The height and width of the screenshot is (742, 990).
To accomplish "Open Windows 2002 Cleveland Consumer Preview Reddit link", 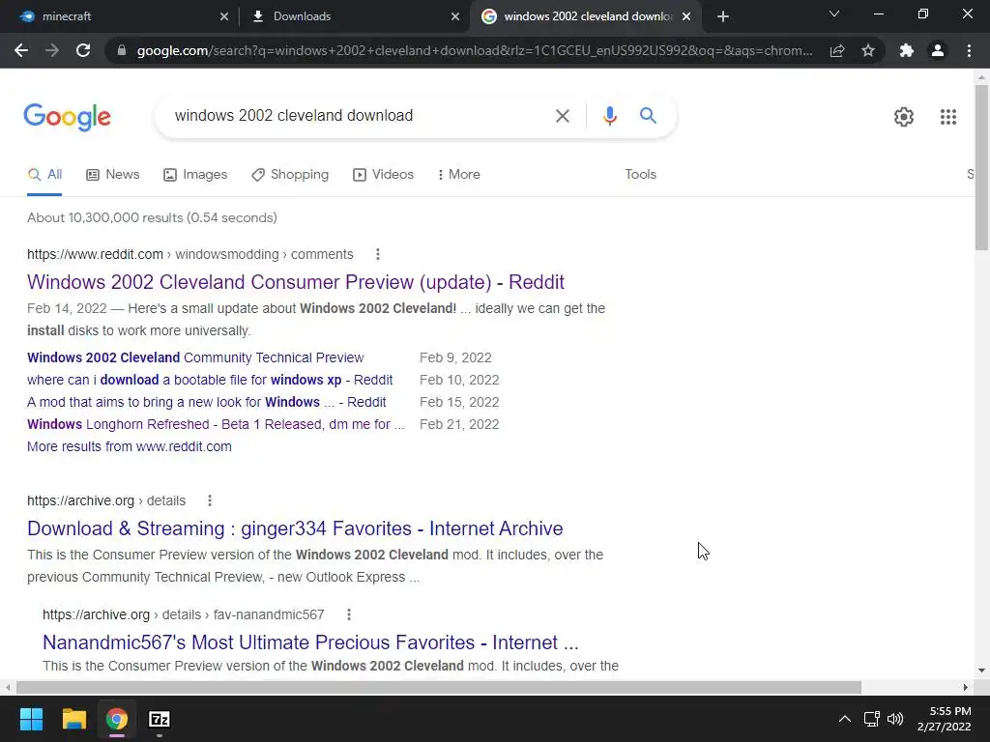I will [x=296, y=282].
